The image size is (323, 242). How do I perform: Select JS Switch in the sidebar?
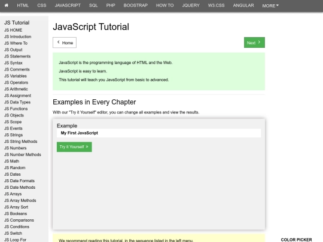(13, 234)
